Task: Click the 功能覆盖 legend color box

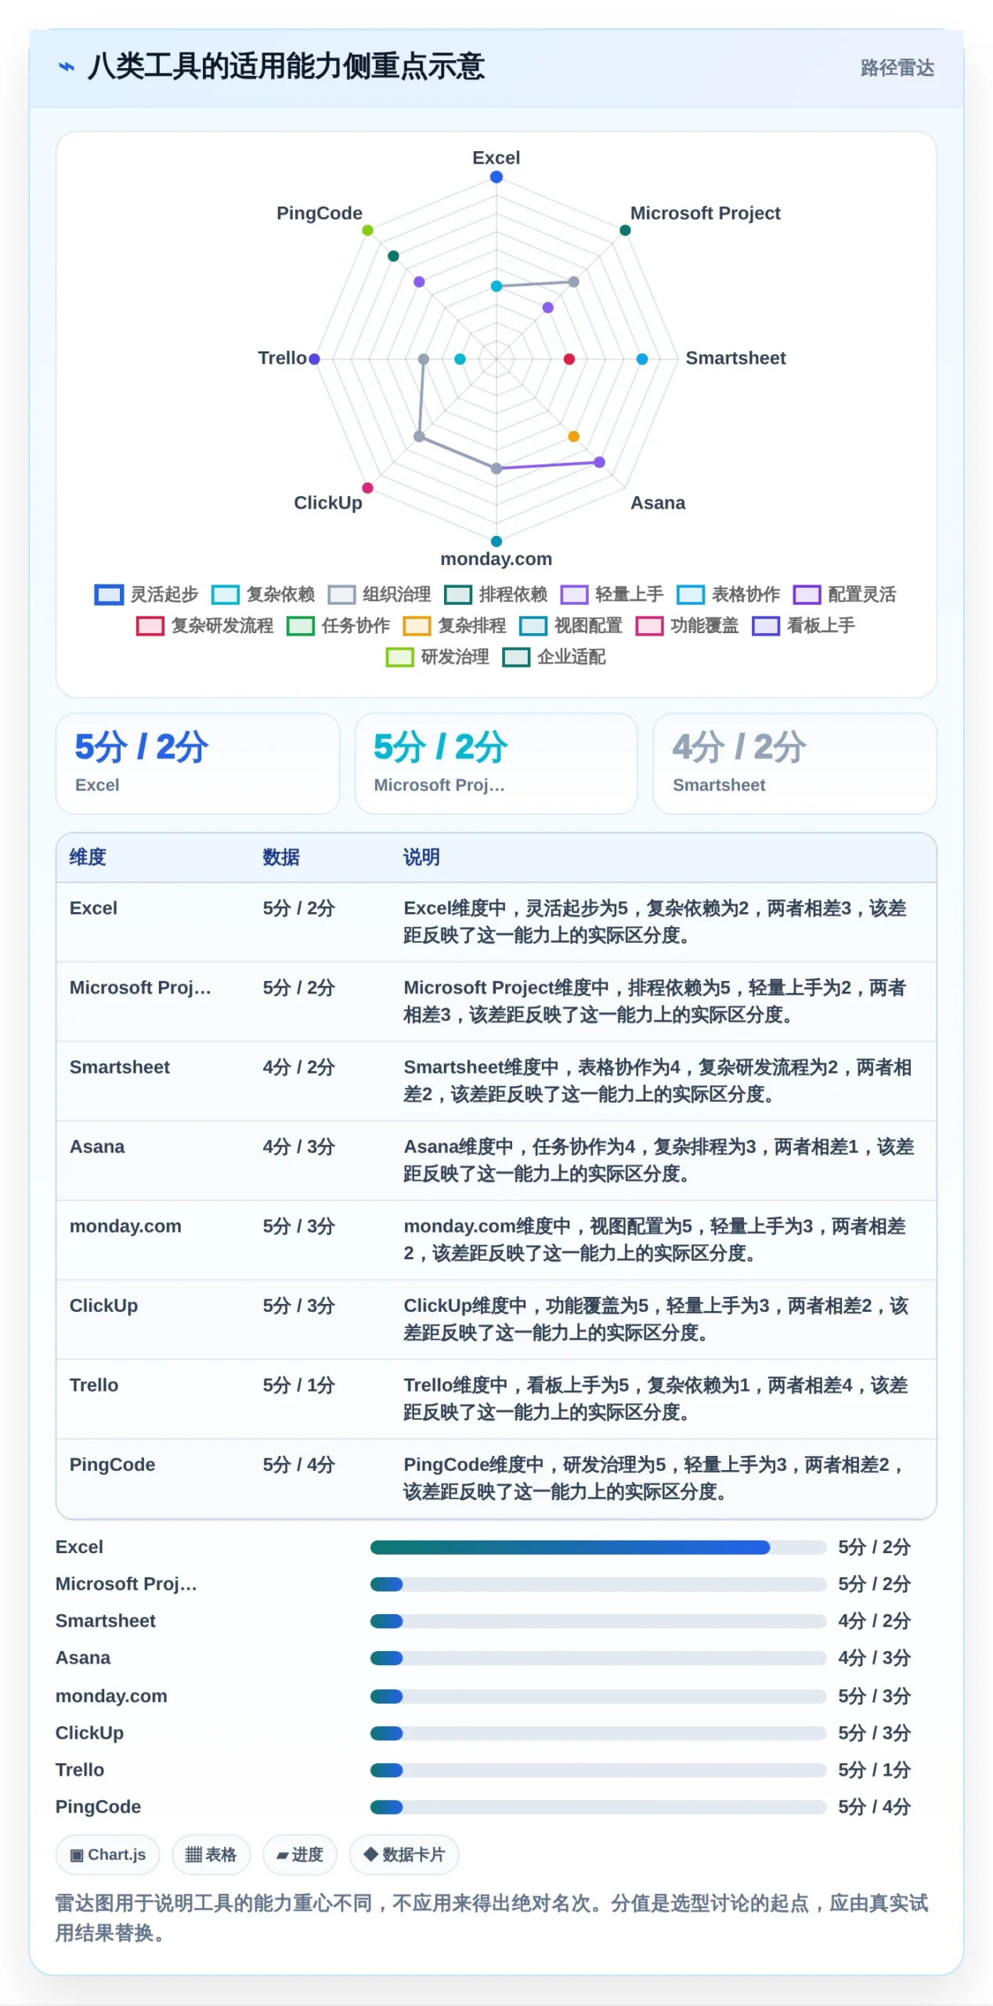Action: pyautogui.click(x=649, y=626)
